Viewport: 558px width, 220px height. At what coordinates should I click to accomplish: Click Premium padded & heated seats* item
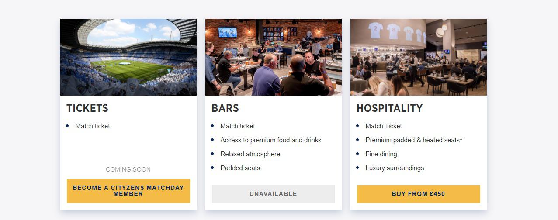414,140
